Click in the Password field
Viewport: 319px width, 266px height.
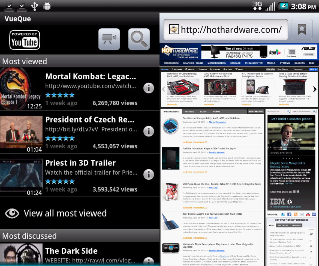300,69
